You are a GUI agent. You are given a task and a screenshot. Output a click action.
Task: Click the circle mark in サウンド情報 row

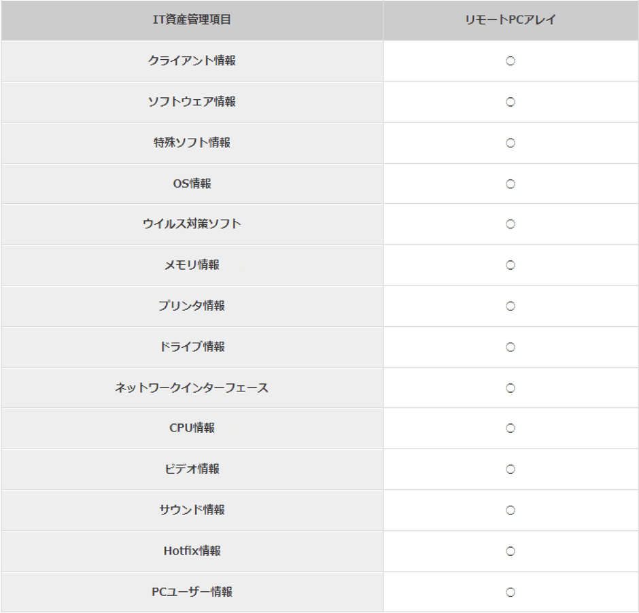[x=511, y=510]
